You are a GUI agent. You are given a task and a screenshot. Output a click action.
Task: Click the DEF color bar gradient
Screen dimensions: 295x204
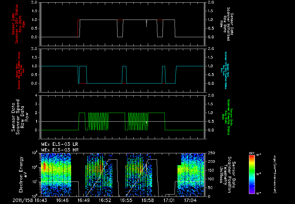(252, 174)
